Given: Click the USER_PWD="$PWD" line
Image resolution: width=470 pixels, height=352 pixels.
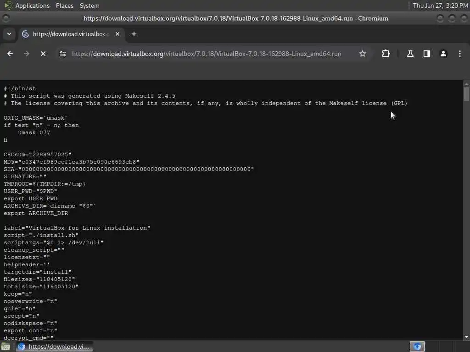Looking at the screenshot, I should 30,191.
